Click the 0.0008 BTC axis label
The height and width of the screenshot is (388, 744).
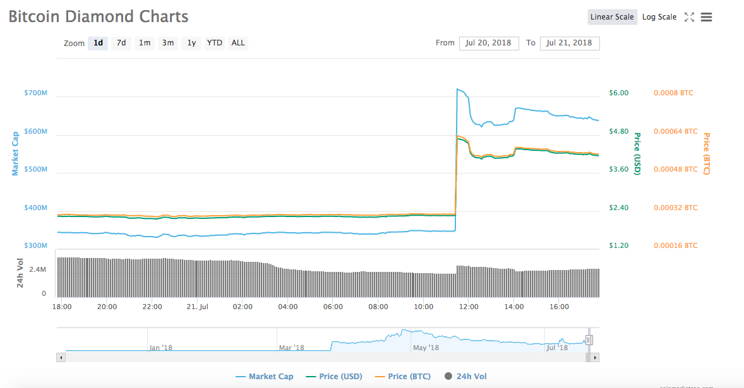click(x=673, y=93)
